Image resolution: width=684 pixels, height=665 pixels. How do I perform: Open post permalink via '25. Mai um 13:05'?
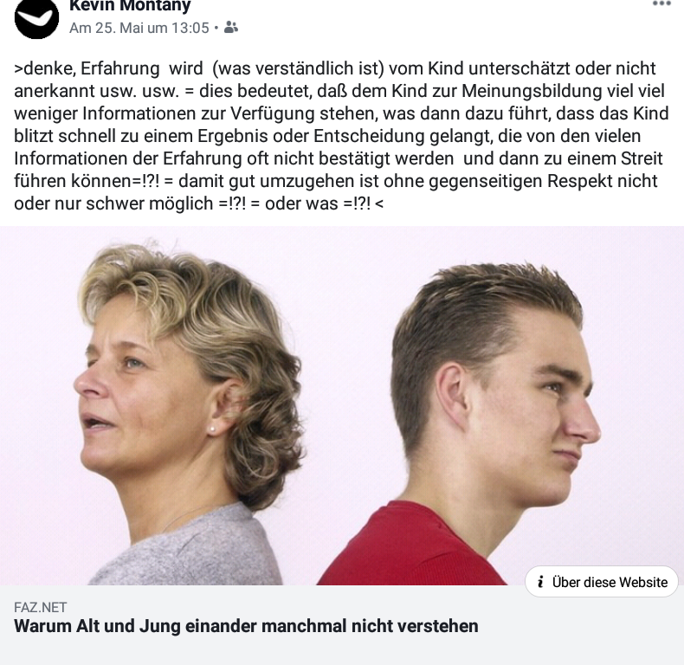pos(139,28)
